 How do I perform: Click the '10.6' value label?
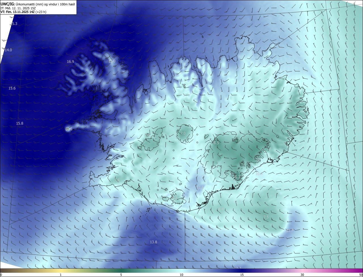point(69,129)
